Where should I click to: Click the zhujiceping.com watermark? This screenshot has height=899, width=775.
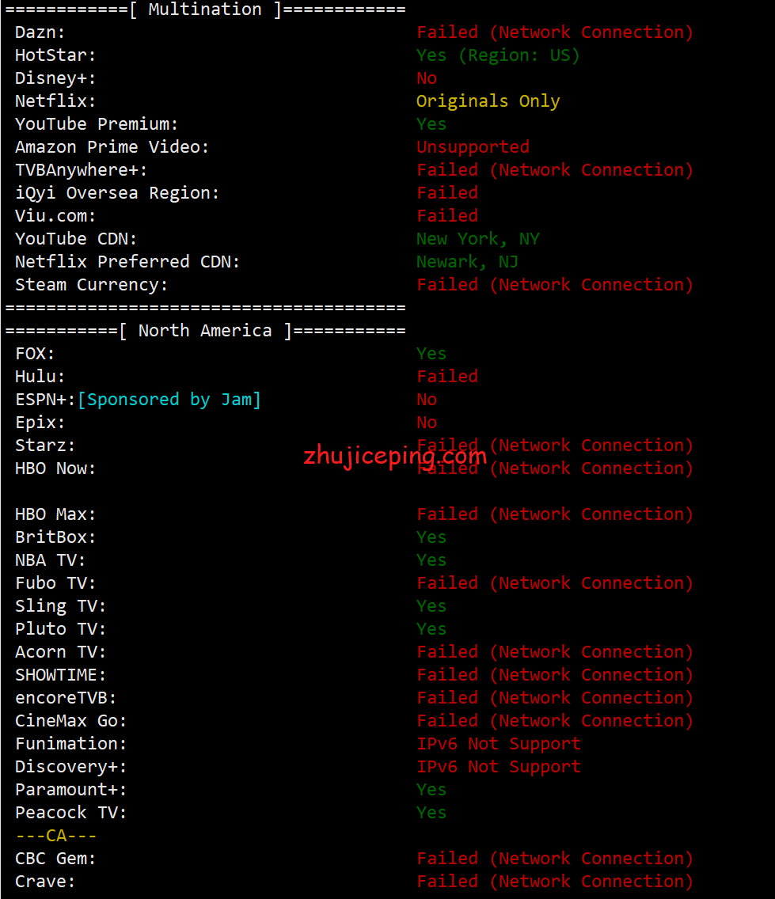(x=395, y=457)
